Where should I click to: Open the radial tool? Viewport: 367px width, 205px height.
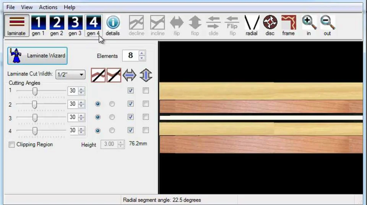(252, 26)
